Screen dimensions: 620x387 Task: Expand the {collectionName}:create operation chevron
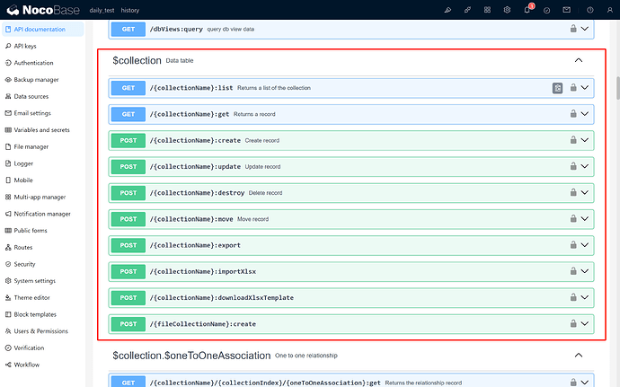coord(585,139)
